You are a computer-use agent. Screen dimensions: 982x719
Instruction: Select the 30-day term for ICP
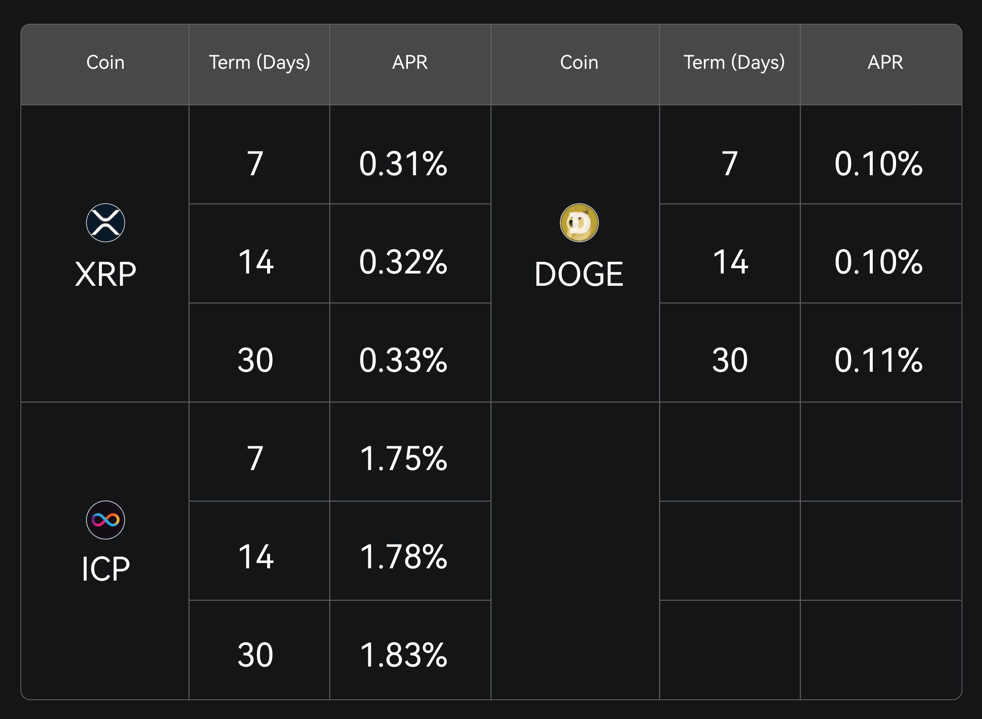tap(255, 656)
